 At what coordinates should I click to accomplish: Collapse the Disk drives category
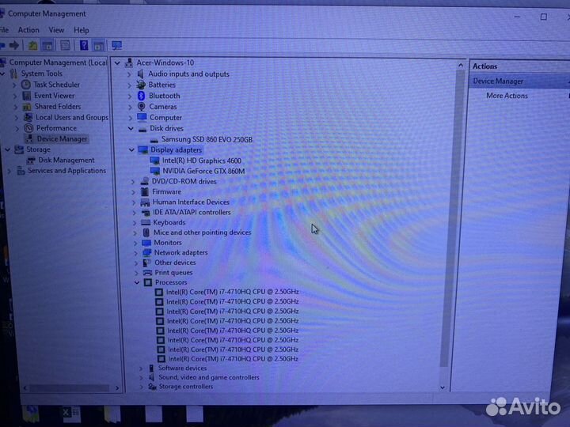131,128
